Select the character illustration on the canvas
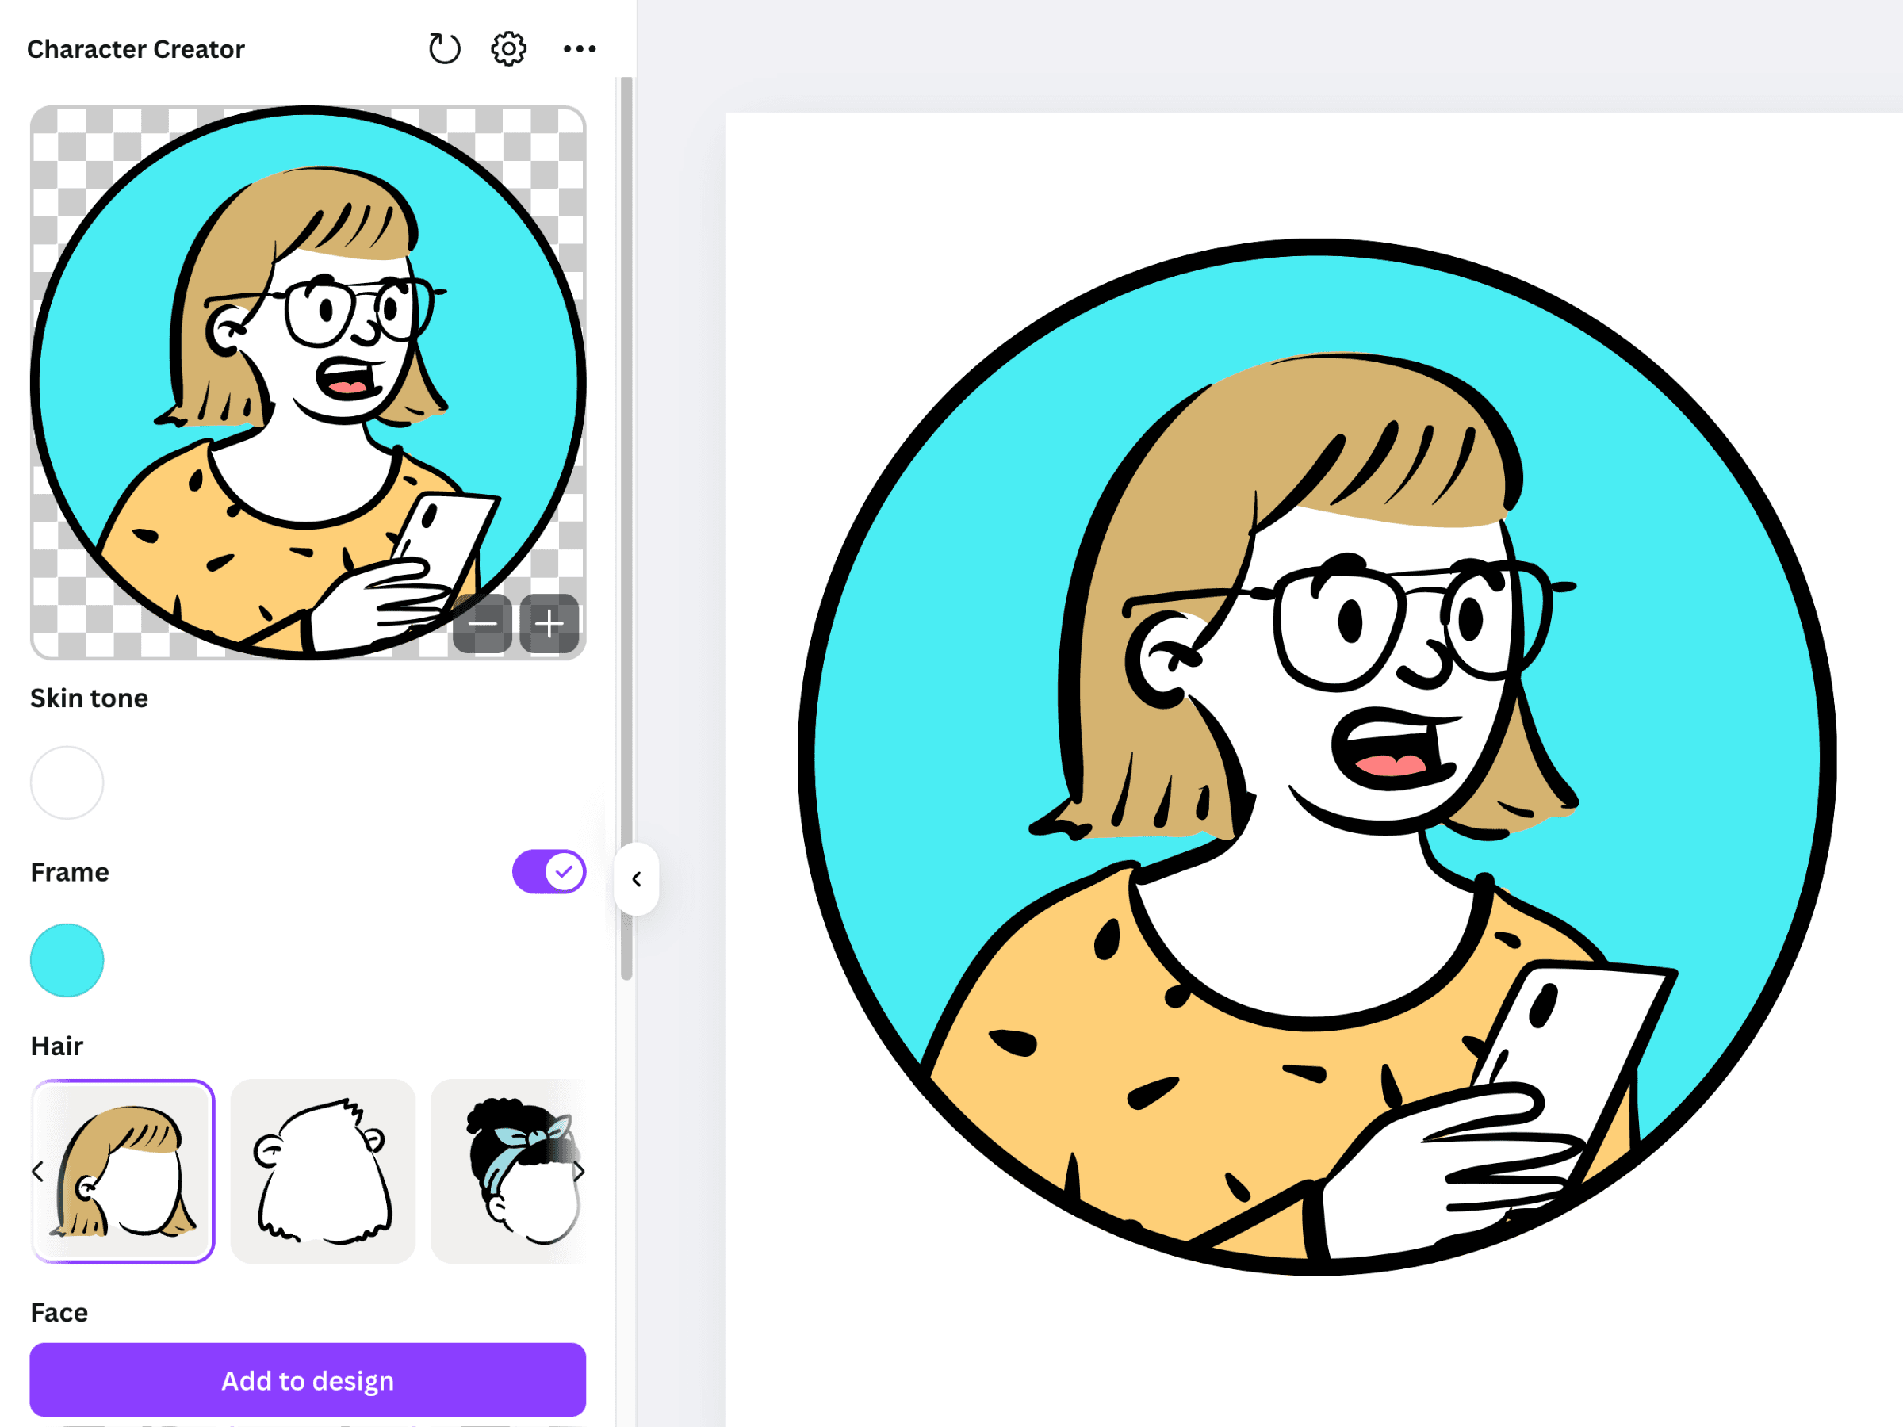Viewport: 1903px width, 1427px height. 1317,757
